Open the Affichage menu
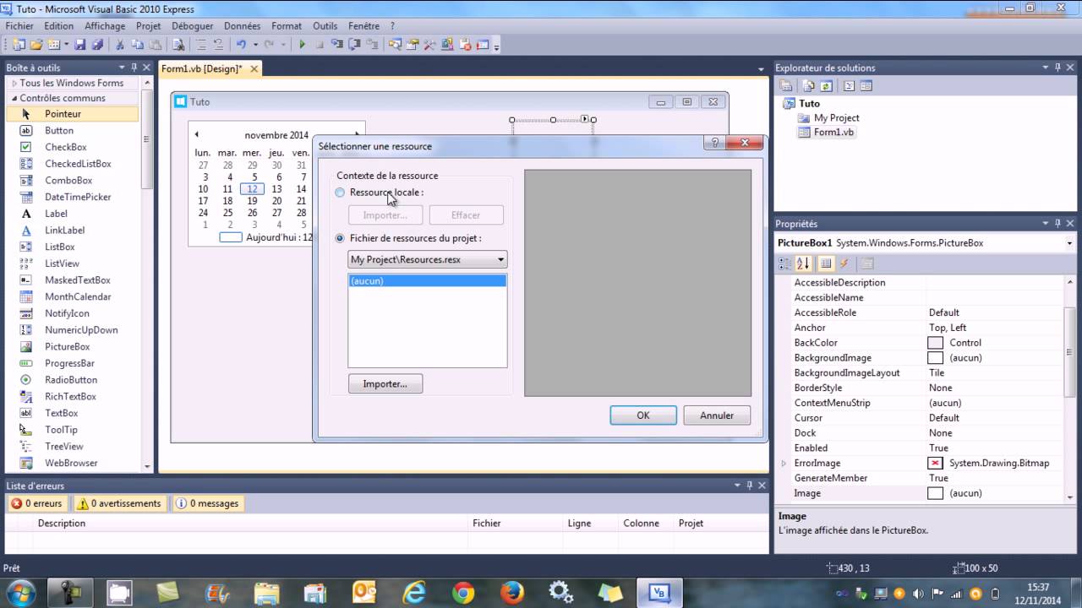 pos(105,26)
